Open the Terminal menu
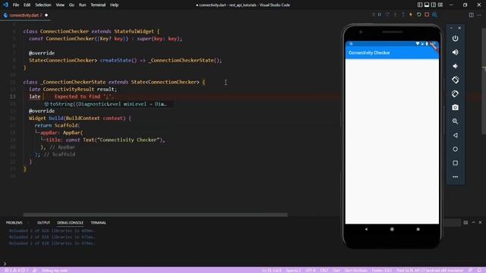This screenshot has height=273, width=486. point(98,5)
